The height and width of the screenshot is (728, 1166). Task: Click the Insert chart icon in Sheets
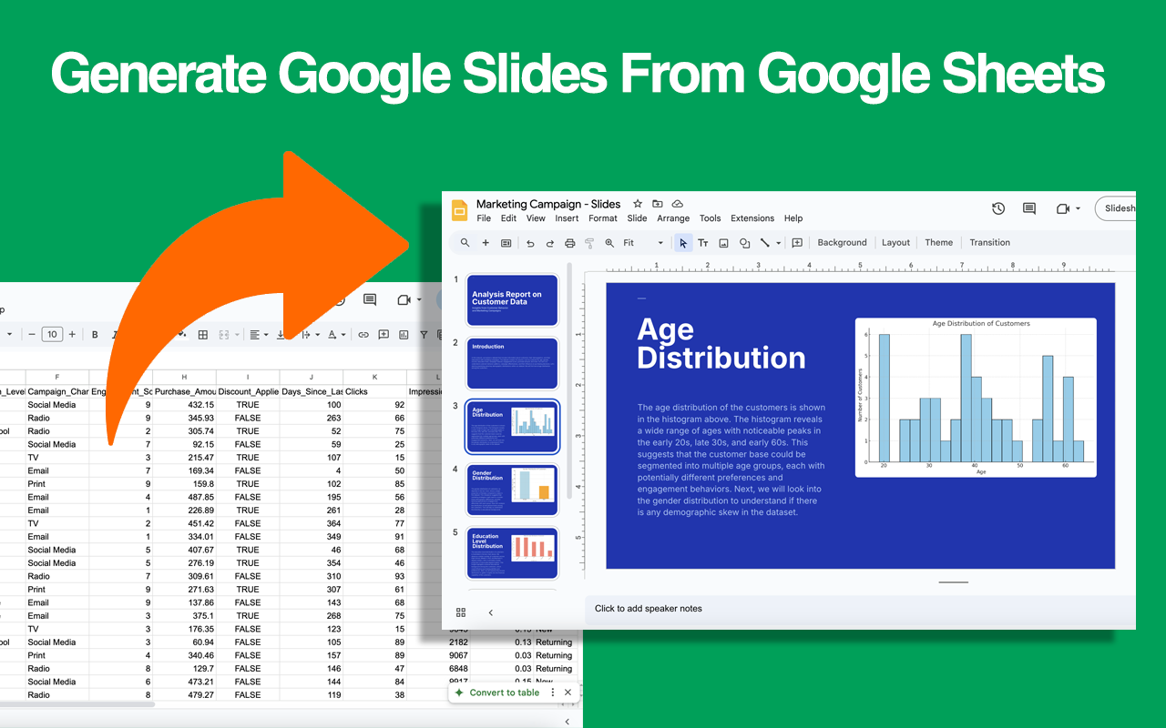404,335
